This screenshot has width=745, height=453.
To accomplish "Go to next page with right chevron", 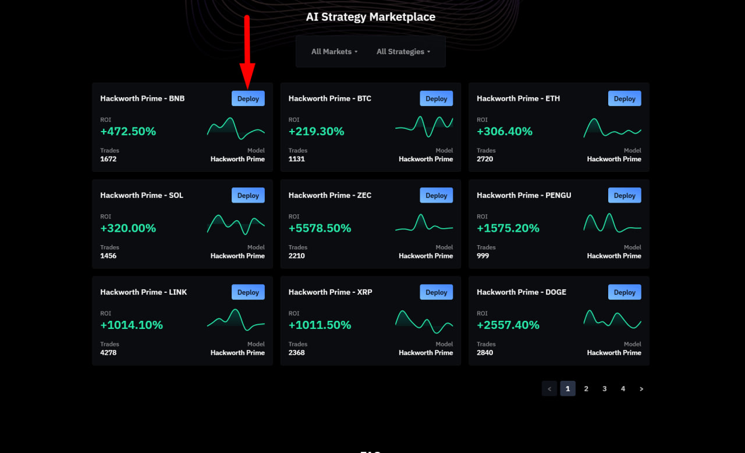I will 641,388.
